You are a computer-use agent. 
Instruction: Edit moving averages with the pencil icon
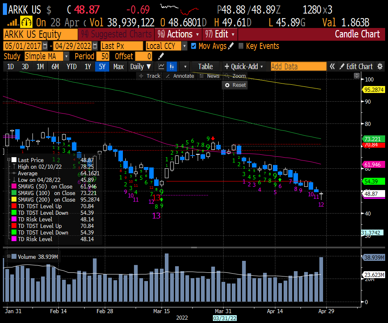[231, 46]
